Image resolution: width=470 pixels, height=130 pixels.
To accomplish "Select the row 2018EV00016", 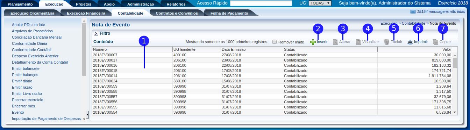I will (272, 65).
